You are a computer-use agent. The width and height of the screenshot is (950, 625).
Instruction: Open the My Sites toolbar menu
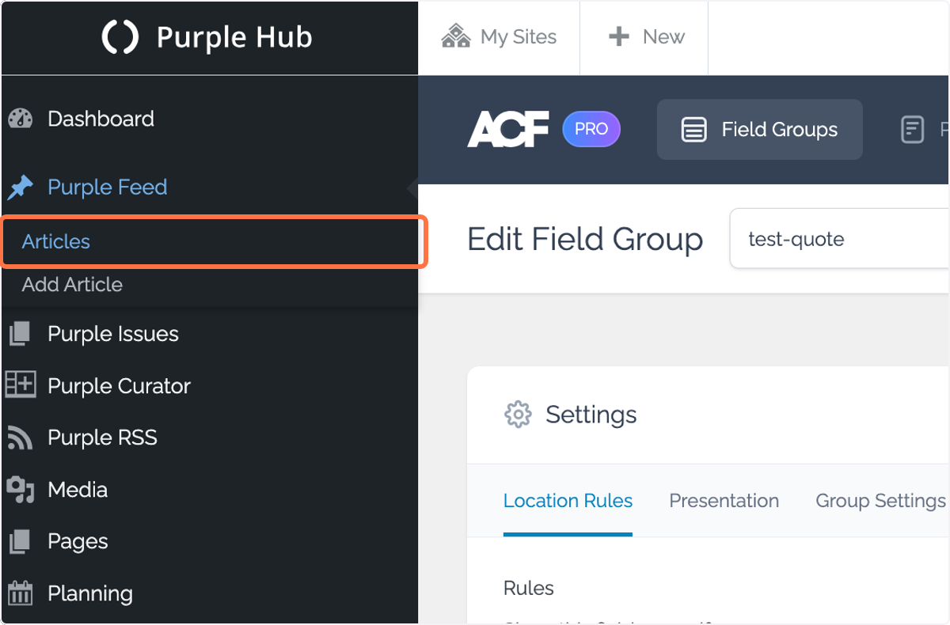tap(499, 37)
